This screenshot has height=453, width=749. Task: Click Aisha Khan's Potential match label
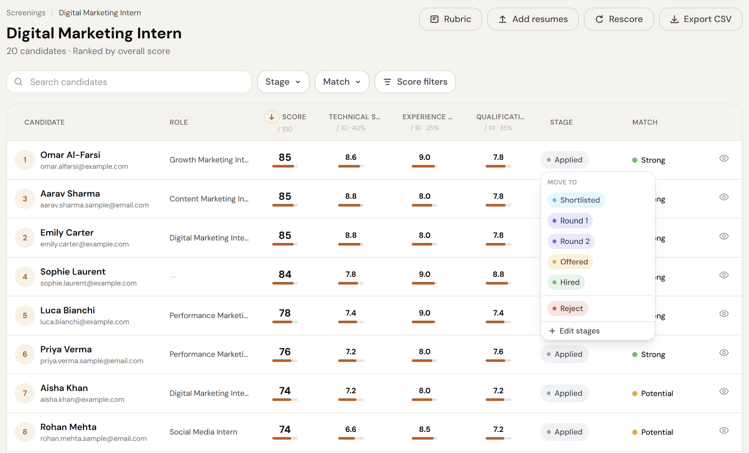657,393
